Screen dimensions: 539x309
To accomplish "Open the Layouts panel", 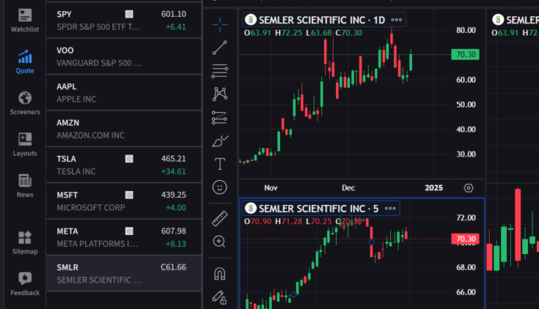I will 25,144.
